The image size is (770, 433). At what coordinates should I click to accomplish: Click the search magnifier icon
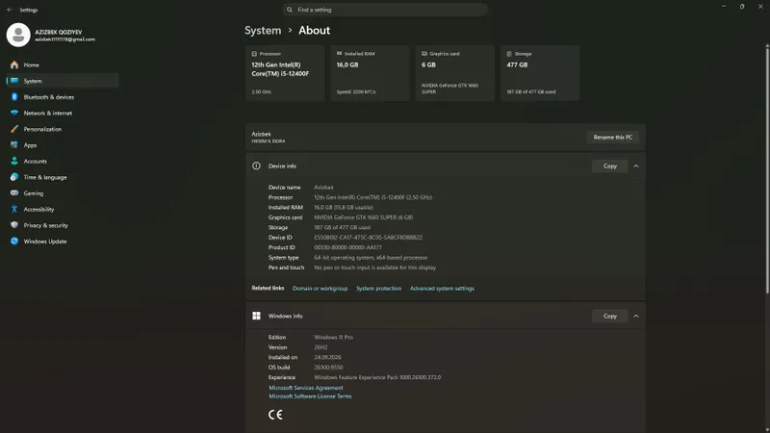pyautogui.click(x=290, y=10)
